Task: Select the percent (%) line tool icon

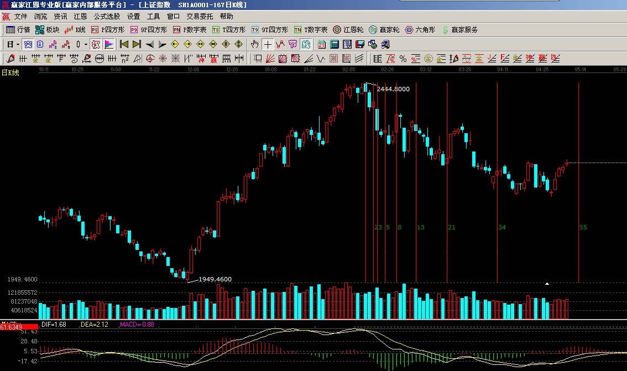Action: tap(403, 59)
